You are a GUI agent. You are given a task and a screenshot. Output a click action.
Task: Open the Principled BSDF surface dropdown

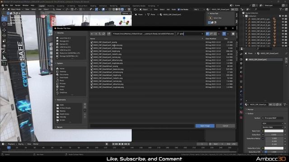[x=273, y=118]
